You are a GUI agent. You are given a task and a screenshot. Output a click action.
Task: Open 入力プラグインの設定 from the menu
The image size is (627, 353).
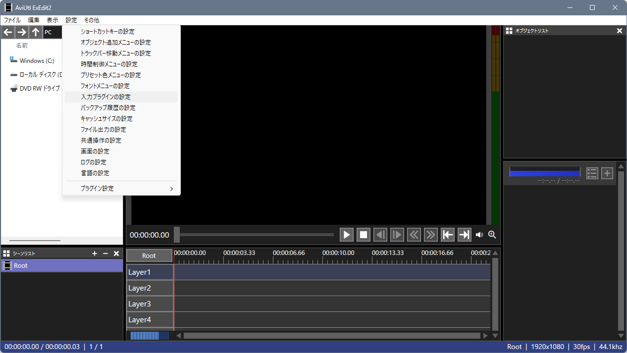(x=105, y=97)
